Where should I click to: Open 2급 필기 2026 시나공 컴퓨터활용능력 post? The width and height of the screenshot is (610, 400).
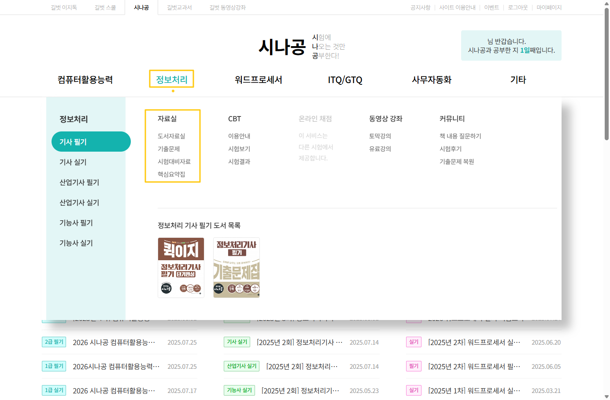(114, 342)
